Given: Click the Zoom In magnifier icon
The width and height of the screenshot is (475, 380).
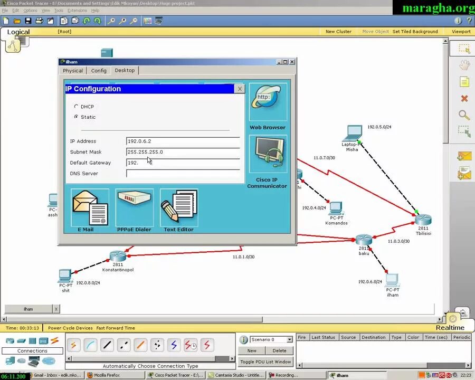Looking at the screenshot, I should click(x=111, y=21).
